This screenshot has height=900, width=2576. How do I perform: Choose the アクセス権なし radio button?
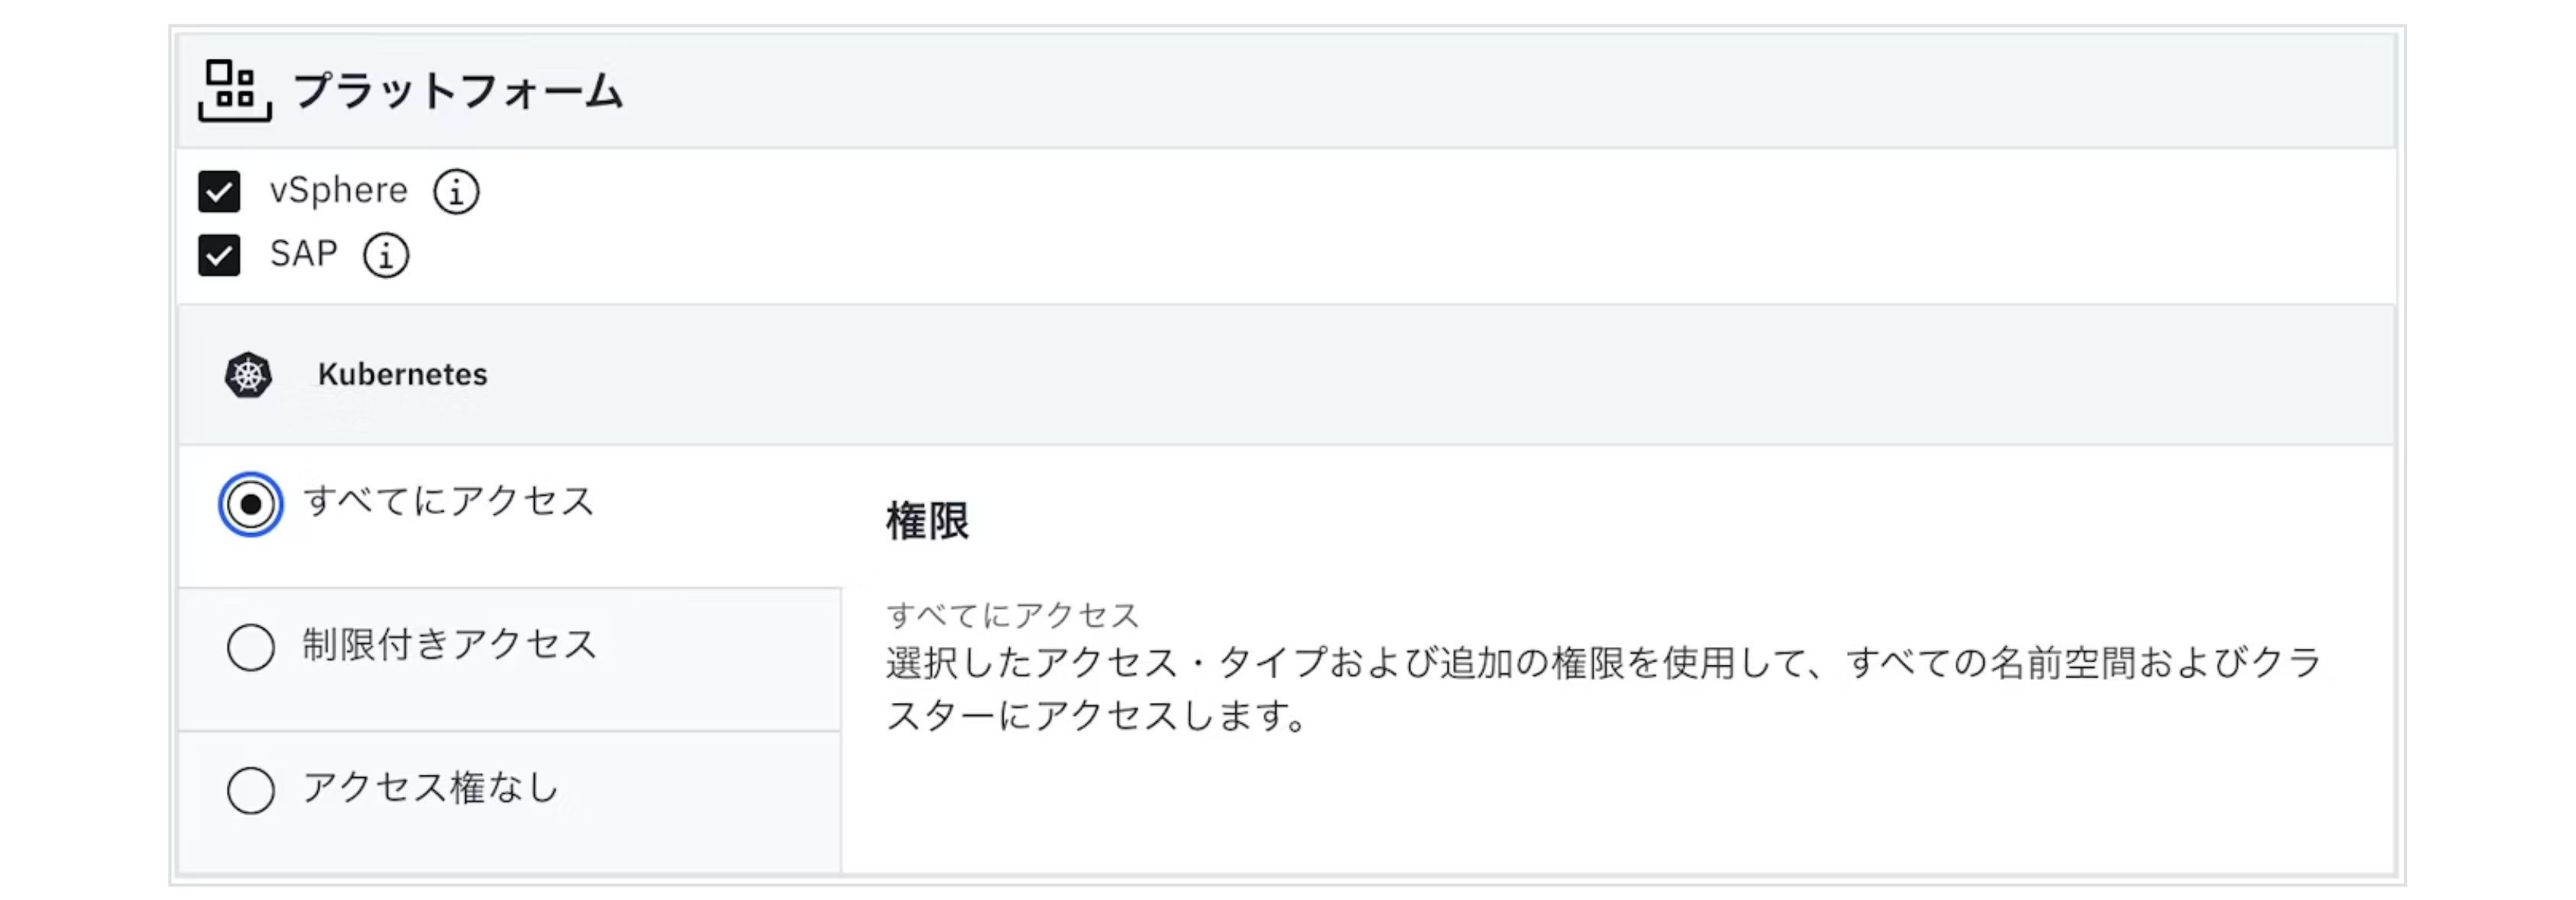251,790
